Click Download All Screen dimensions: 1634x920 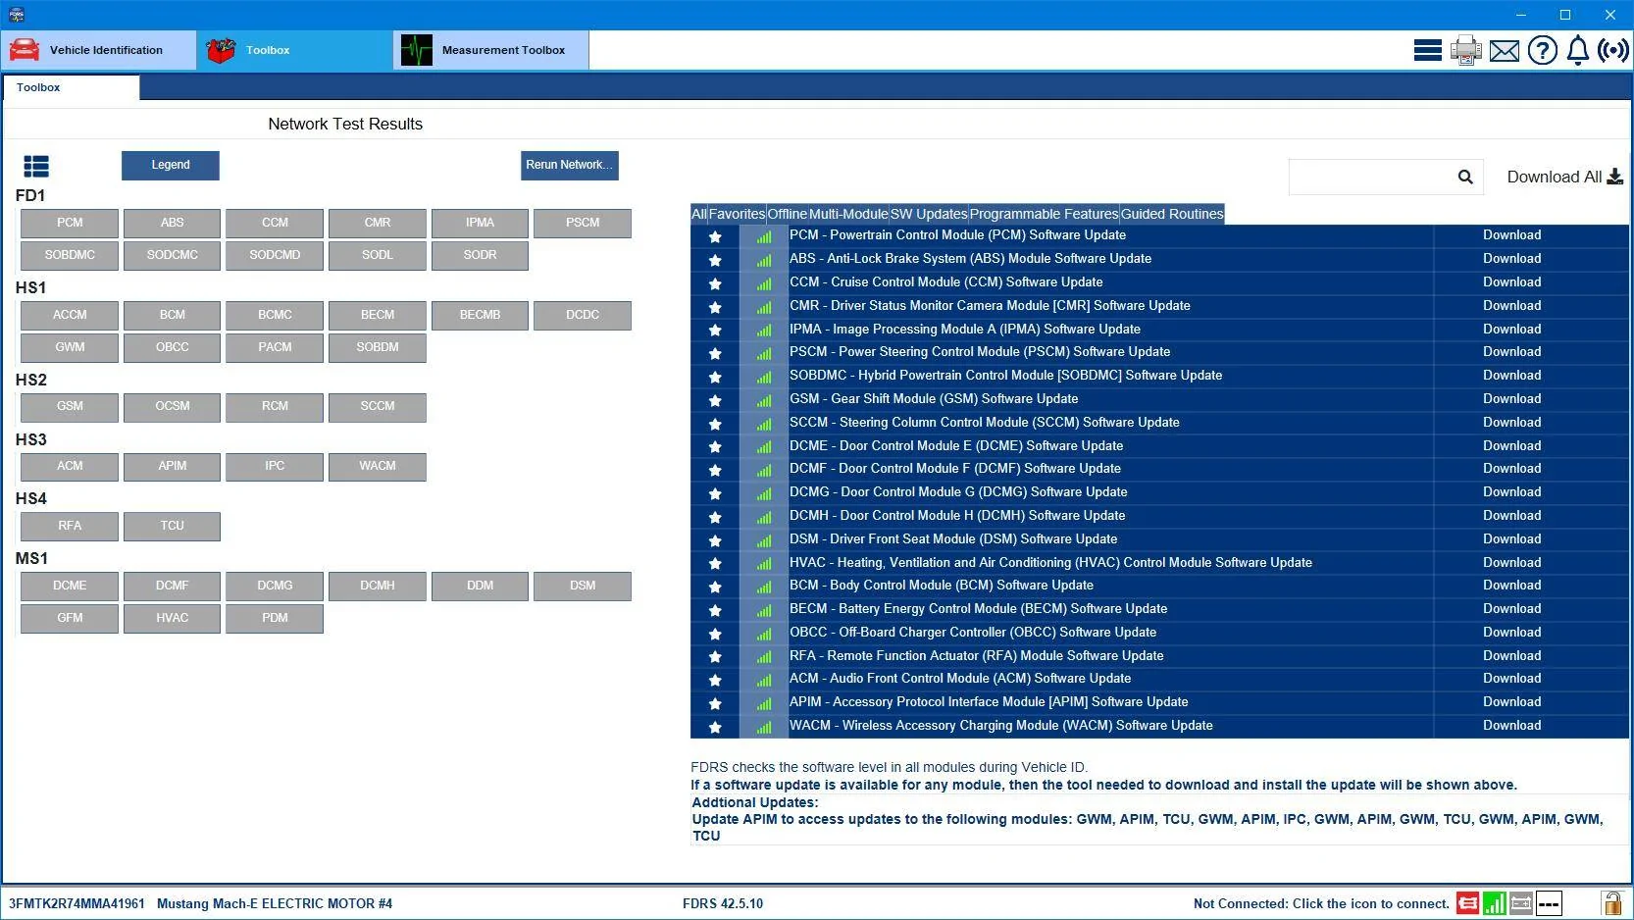[1564, 177]
